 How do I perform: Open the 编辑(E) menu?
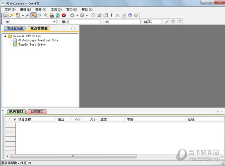(25, 9)
